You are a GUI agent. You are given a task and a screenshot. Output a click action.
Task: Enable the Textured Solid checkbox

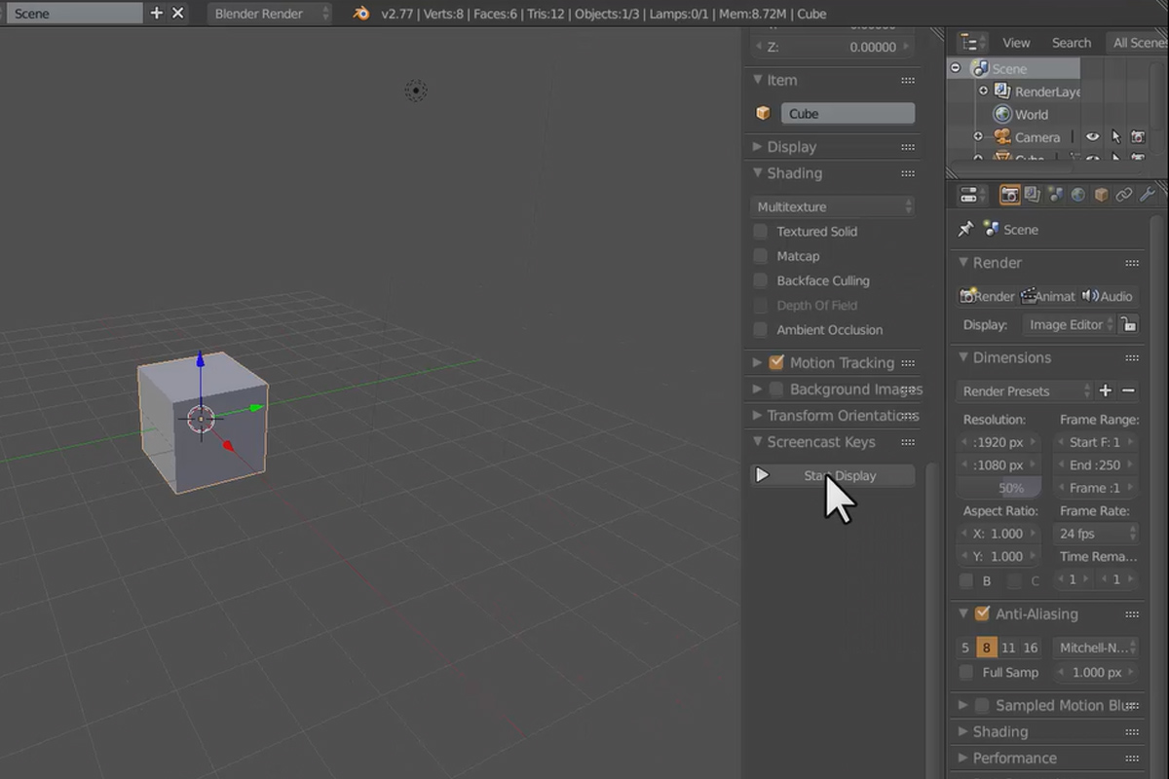[761, 232]
